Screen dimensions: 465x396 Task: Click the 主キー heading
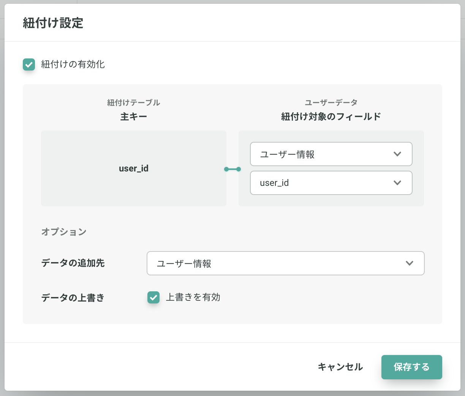134,116
